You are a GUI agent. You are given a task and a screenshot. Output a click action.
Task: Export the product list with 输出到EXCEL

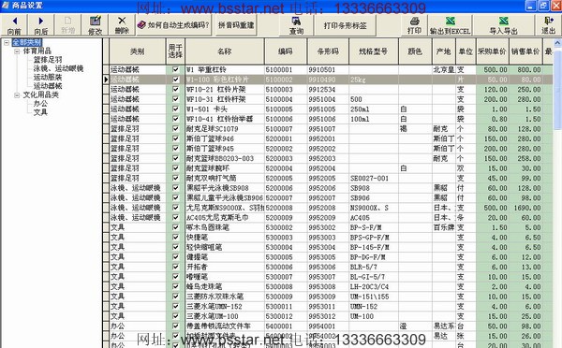(x=451, y=25)
